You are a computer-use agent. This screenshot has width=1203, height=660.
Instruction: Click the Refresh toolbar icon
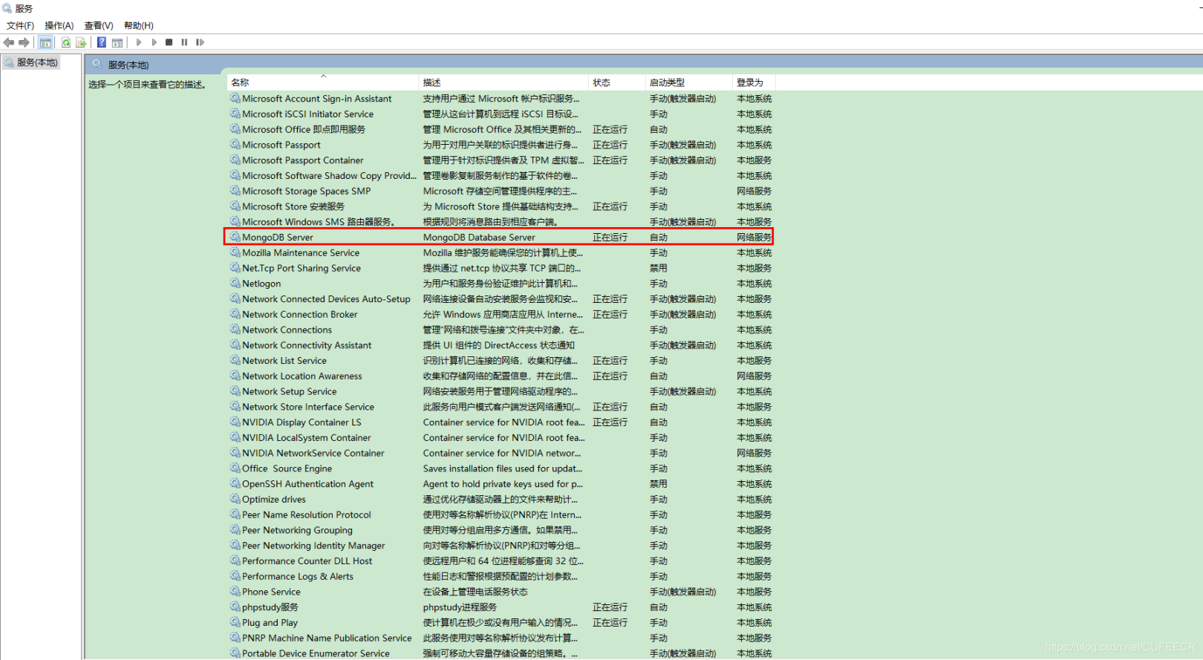pyautogui.click(x=66, y=42)
